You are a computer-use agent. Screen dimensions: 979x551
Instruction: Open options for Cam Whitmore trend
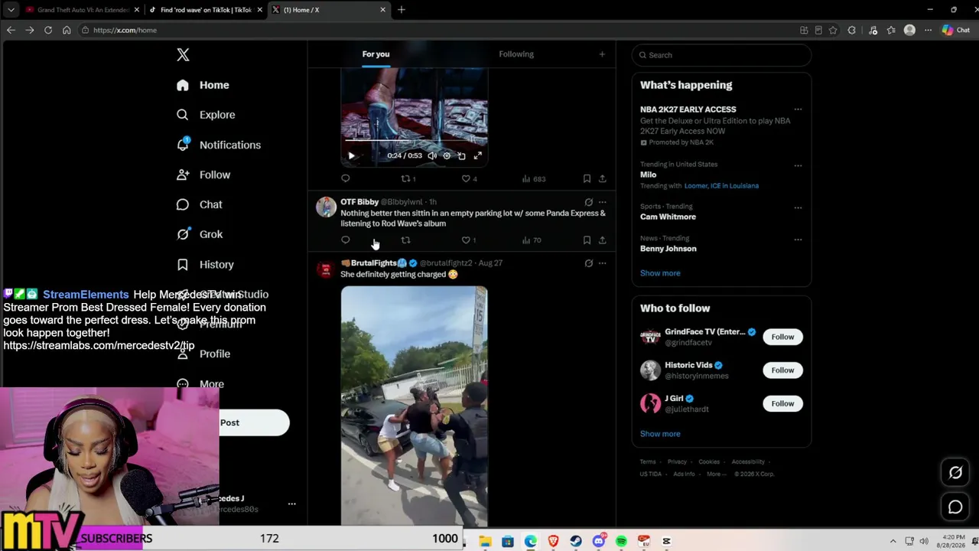click(x=798, y=207)
